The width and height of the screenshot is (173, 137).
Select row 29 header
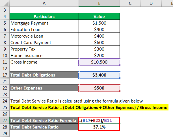tap(5, 134)
